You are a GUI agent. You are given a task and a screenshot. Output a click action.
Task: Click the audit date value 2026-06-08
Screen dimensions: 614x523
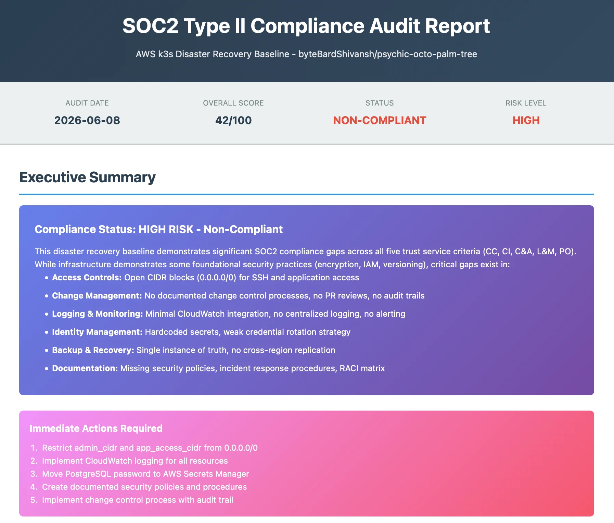[87, 120]
